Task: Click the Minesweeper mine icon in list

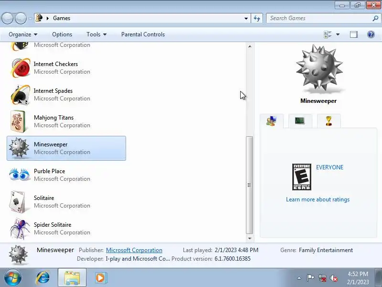Action: tap(19, 148)
